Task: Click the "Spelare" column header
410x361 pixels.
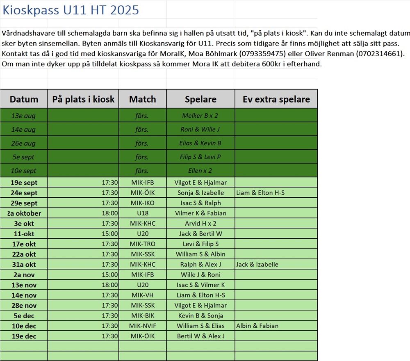Action: coord(200,99)
